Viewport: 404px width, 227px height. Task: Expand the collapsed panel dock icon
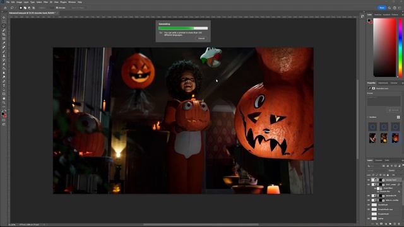(x=362, y=16)
